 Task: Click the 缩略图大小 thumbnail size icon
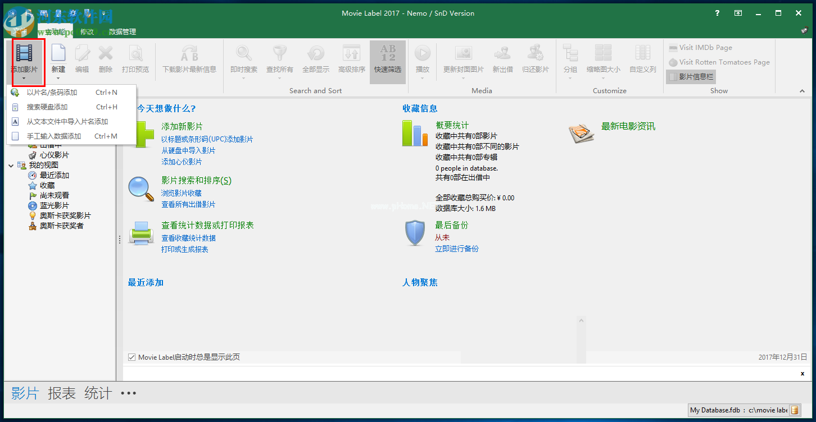point(604,53)
